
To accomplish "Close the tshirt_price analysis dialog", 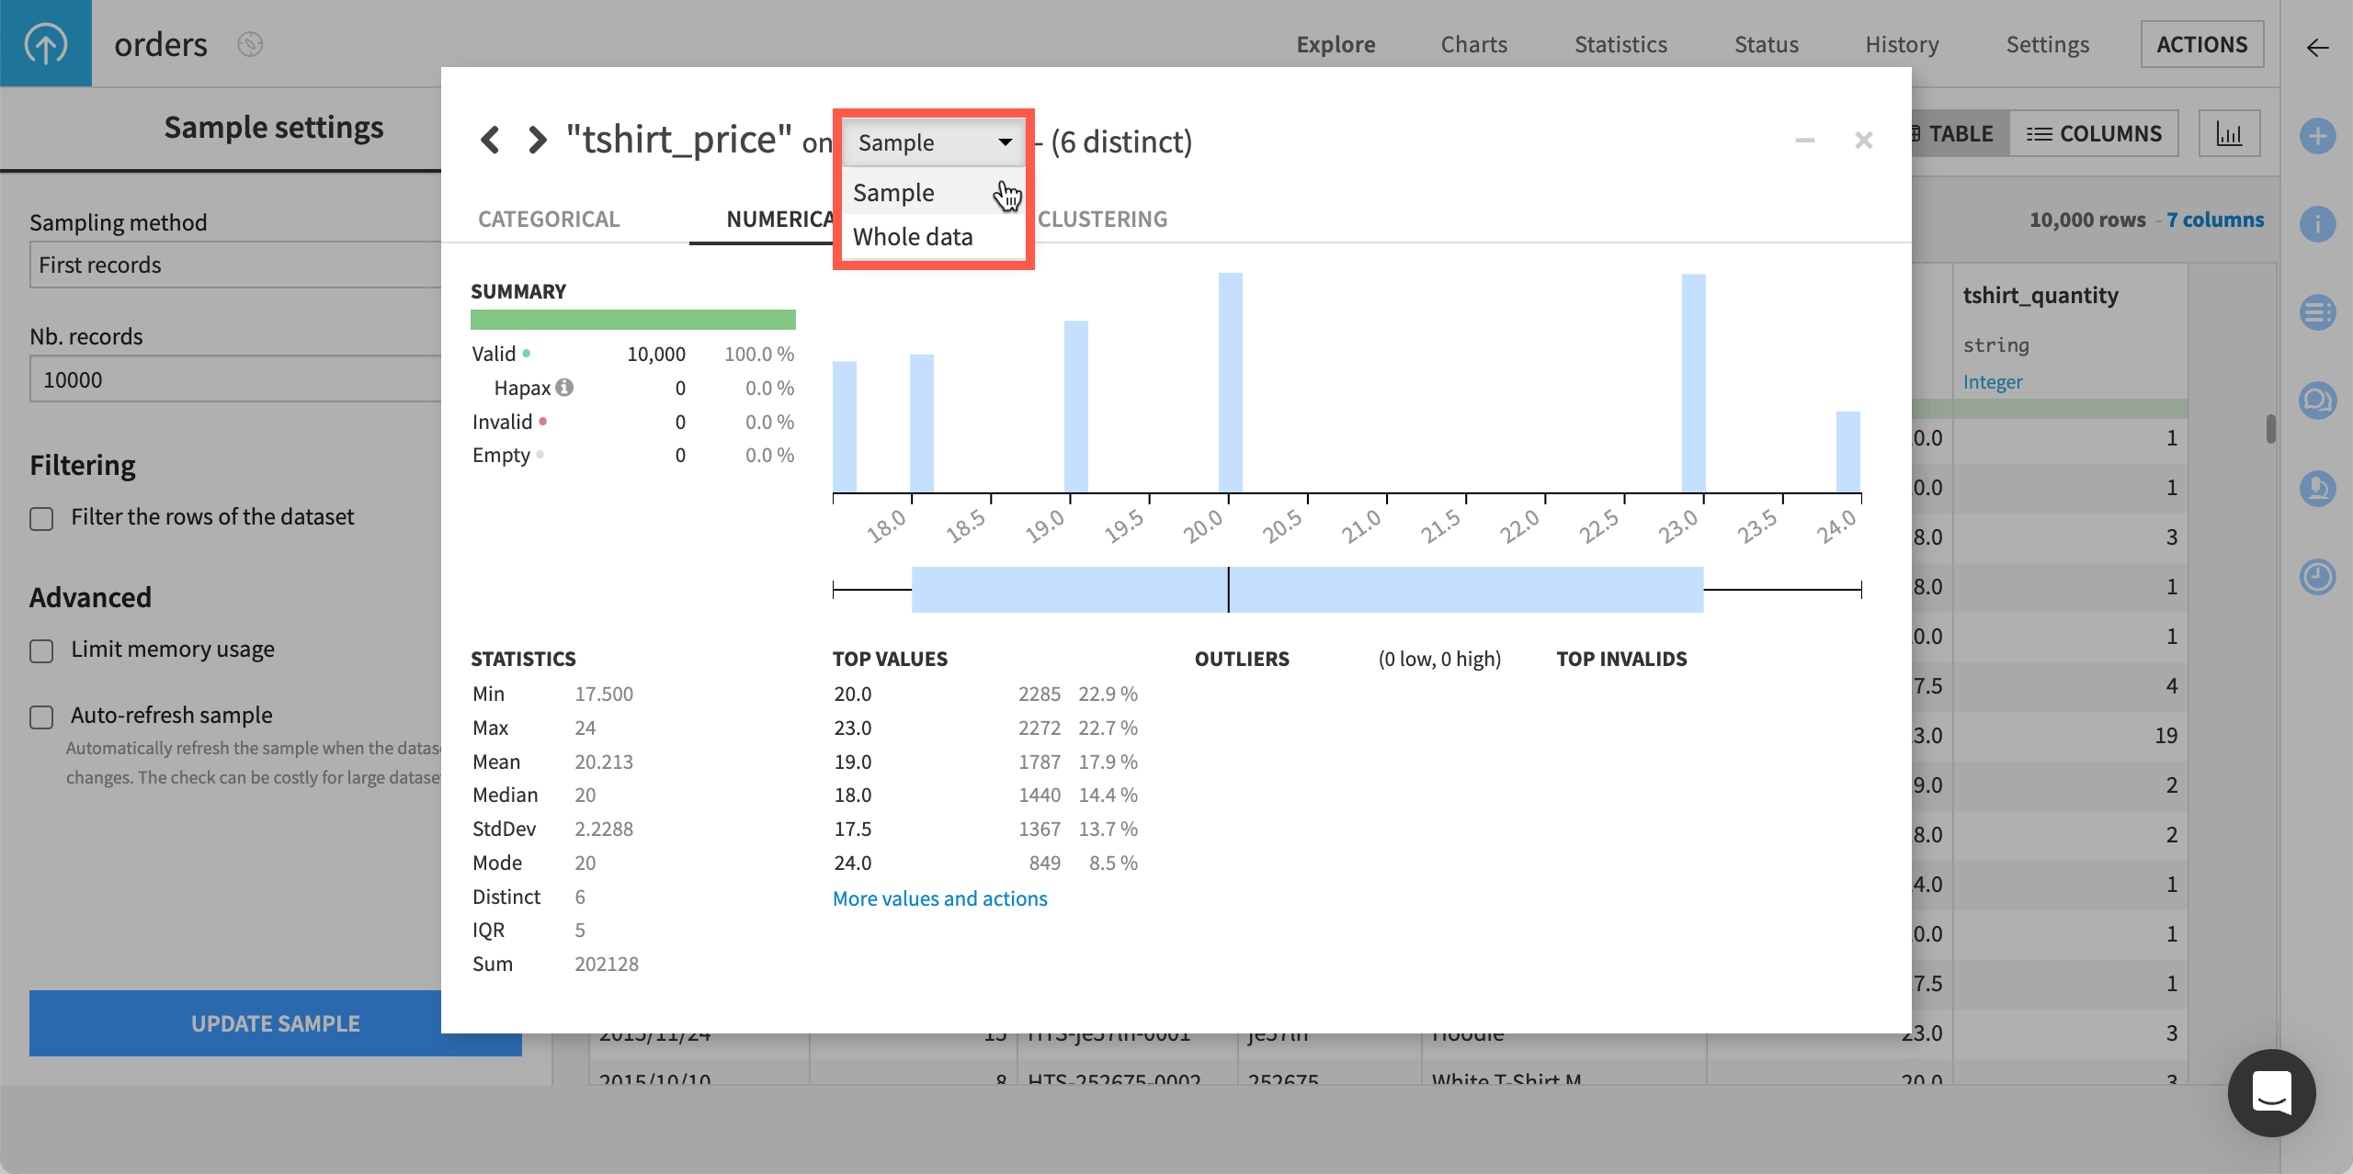I will click(x=1864, y=141).
